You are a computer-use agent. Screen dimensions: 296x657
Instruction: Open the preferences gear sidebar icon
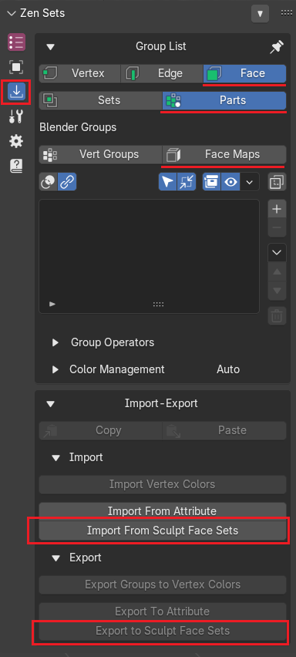coord(16,141)
